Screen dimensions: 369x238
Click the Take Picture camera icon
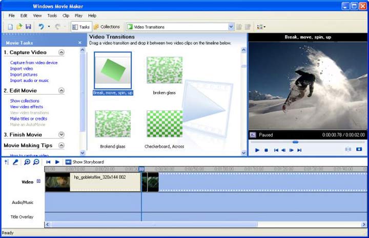(359, 149)
